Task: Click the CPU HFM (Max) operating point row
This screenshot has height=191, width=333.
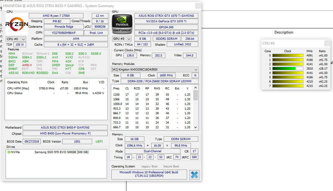Action: [x=56, y=89]
